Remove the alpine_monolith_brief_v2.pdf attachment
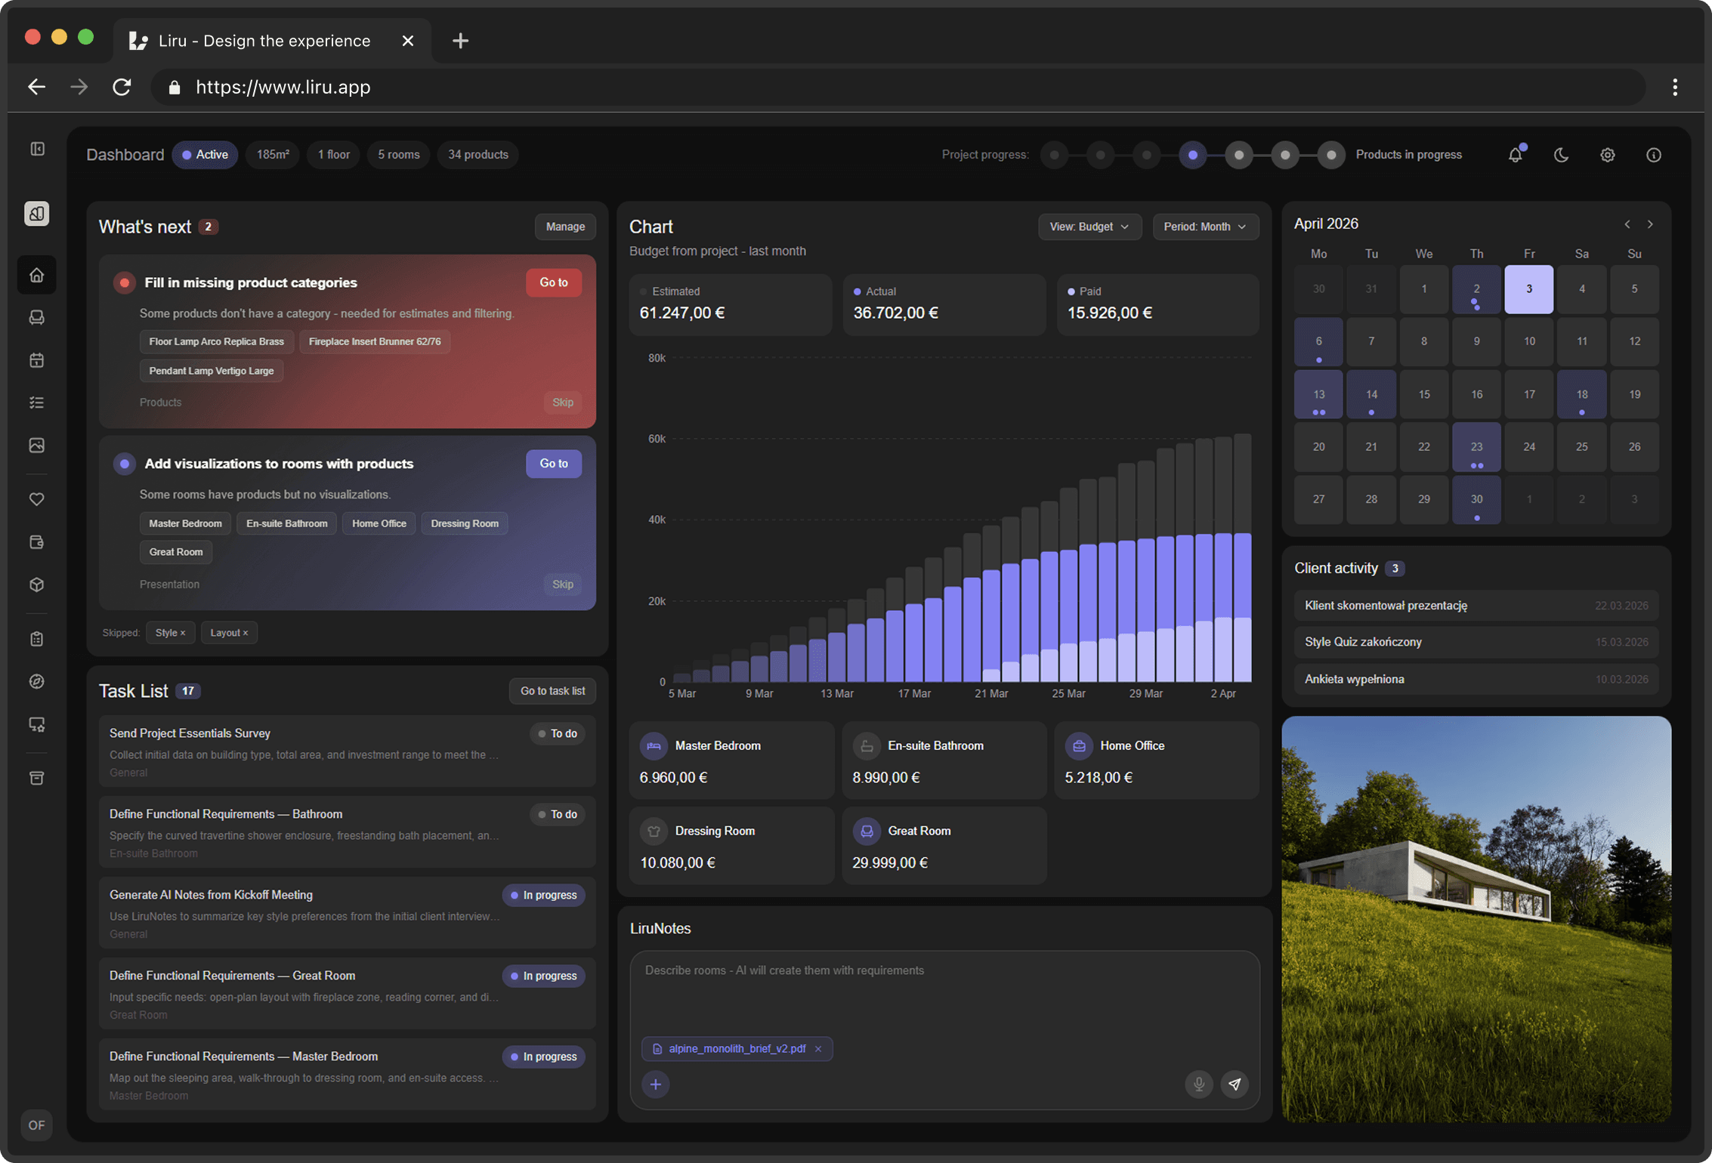The height and width of the screenshot is (1163, 1712). tap(818, 1048)
